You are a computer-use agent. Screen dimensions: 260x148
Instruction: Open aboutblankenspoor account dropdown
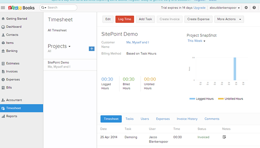[225, 7]
